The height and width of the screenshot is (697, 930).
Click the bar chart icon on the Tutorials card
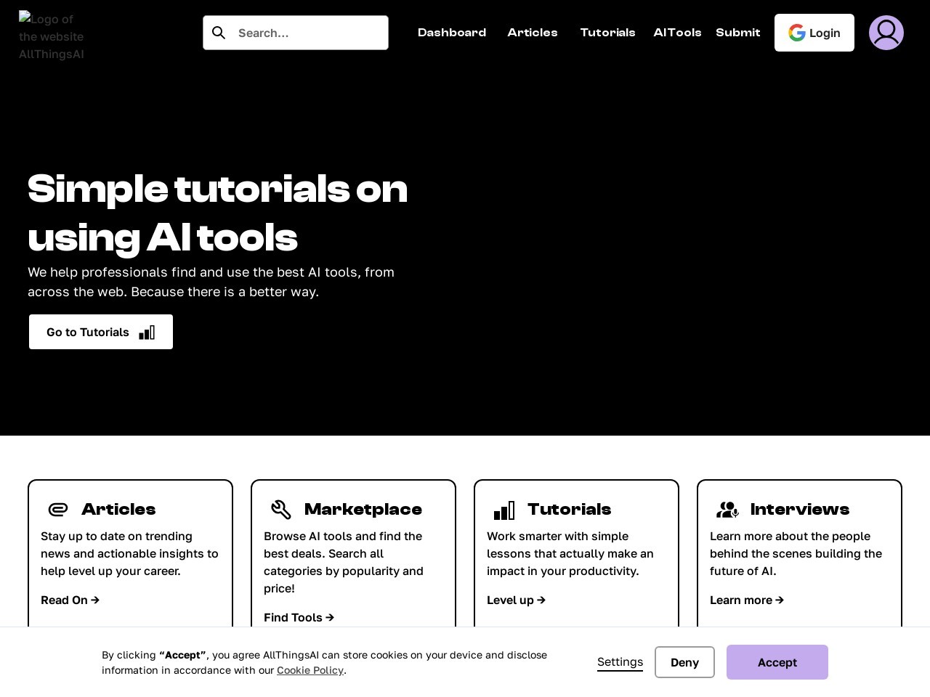pyautogui.click(x=504, y=510)
